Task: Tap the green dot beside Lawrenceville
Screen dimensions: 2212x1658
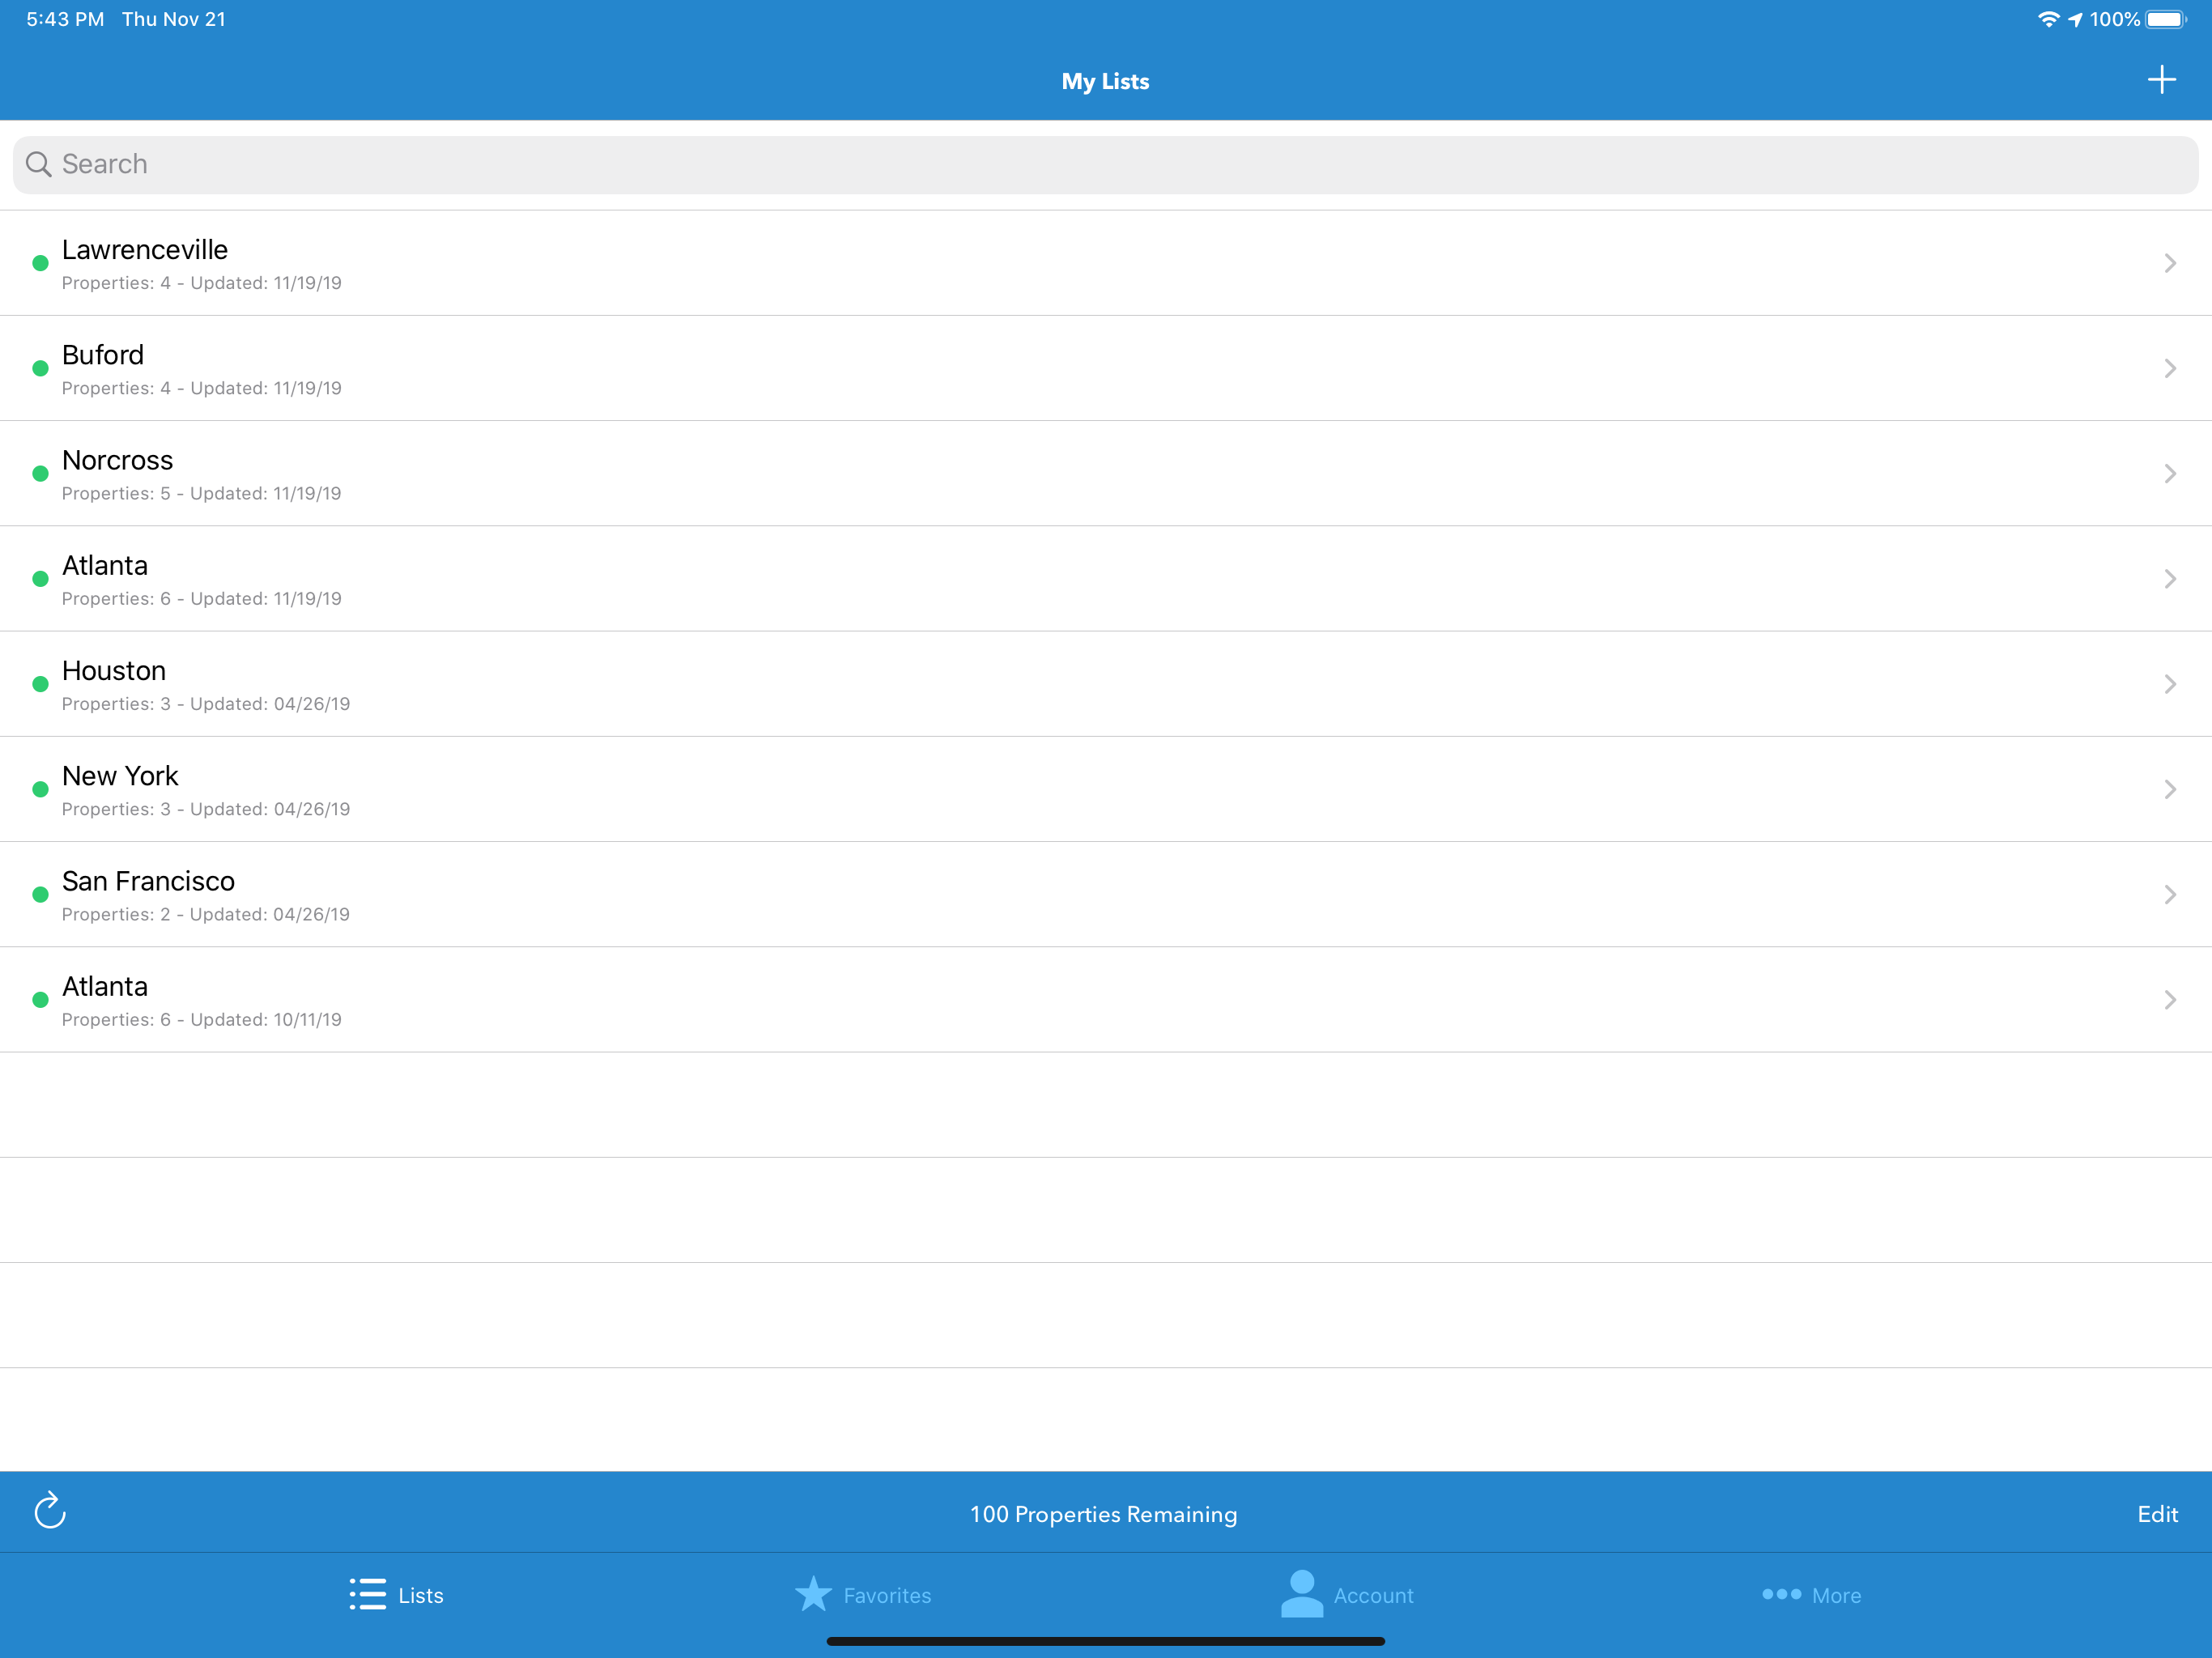Action: (x=40, y=263)
